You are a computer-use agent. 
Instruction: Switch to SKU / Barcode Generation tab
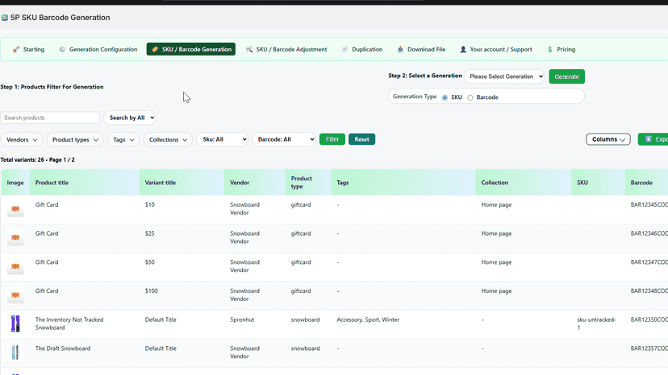(191, 49)
